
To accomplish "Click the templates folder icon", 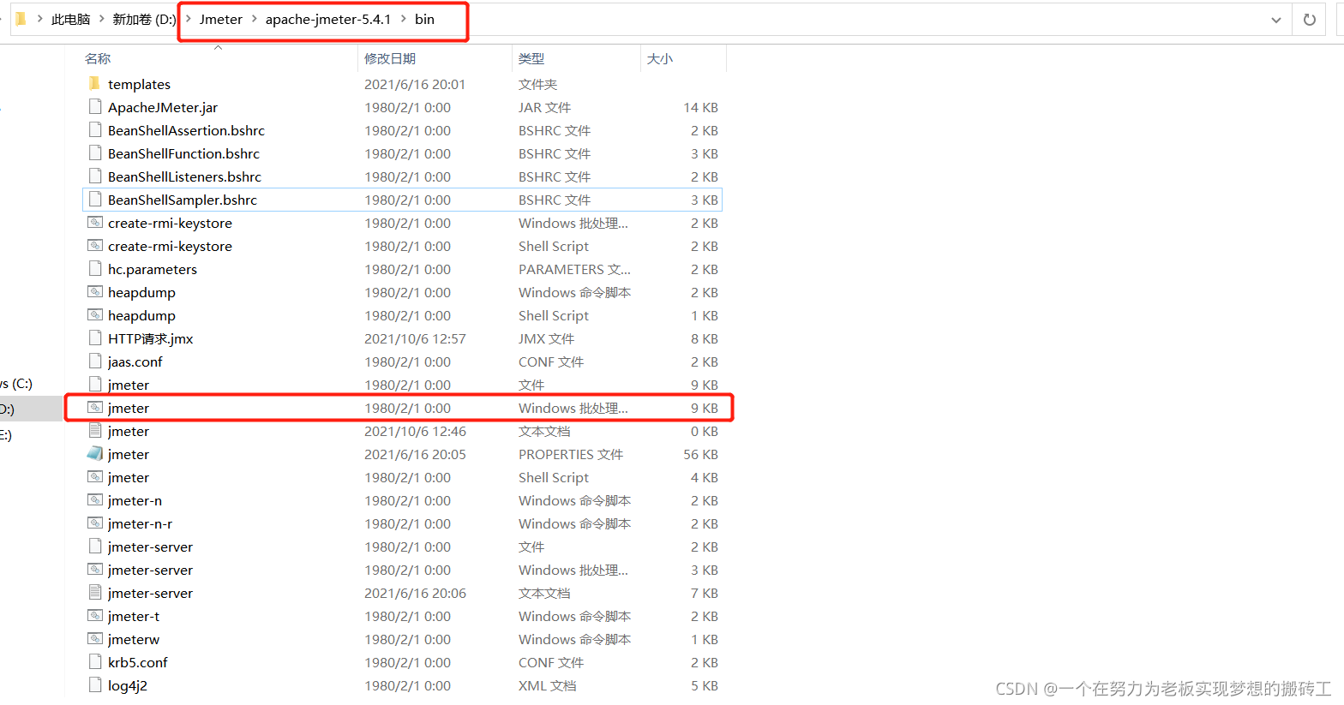I will (94, 84).
